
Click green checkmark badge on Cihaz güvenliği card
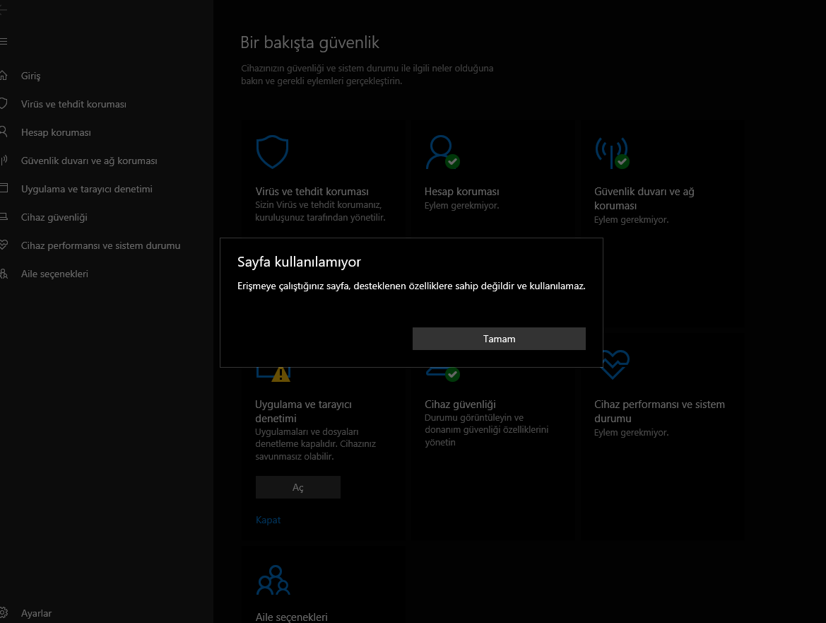(452, 374)
